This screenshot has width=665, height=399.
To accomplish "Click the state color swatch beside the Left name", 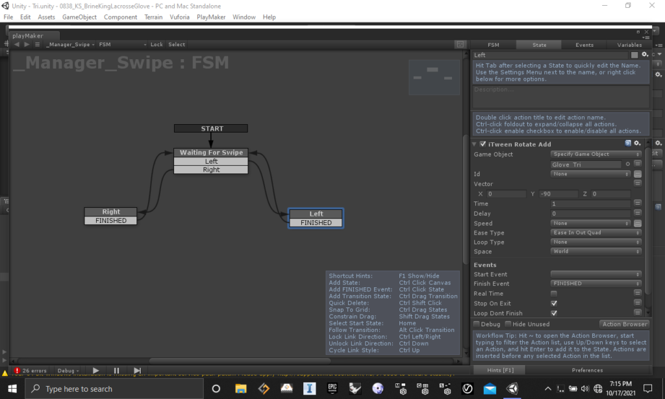I will [x=634, y=55].
